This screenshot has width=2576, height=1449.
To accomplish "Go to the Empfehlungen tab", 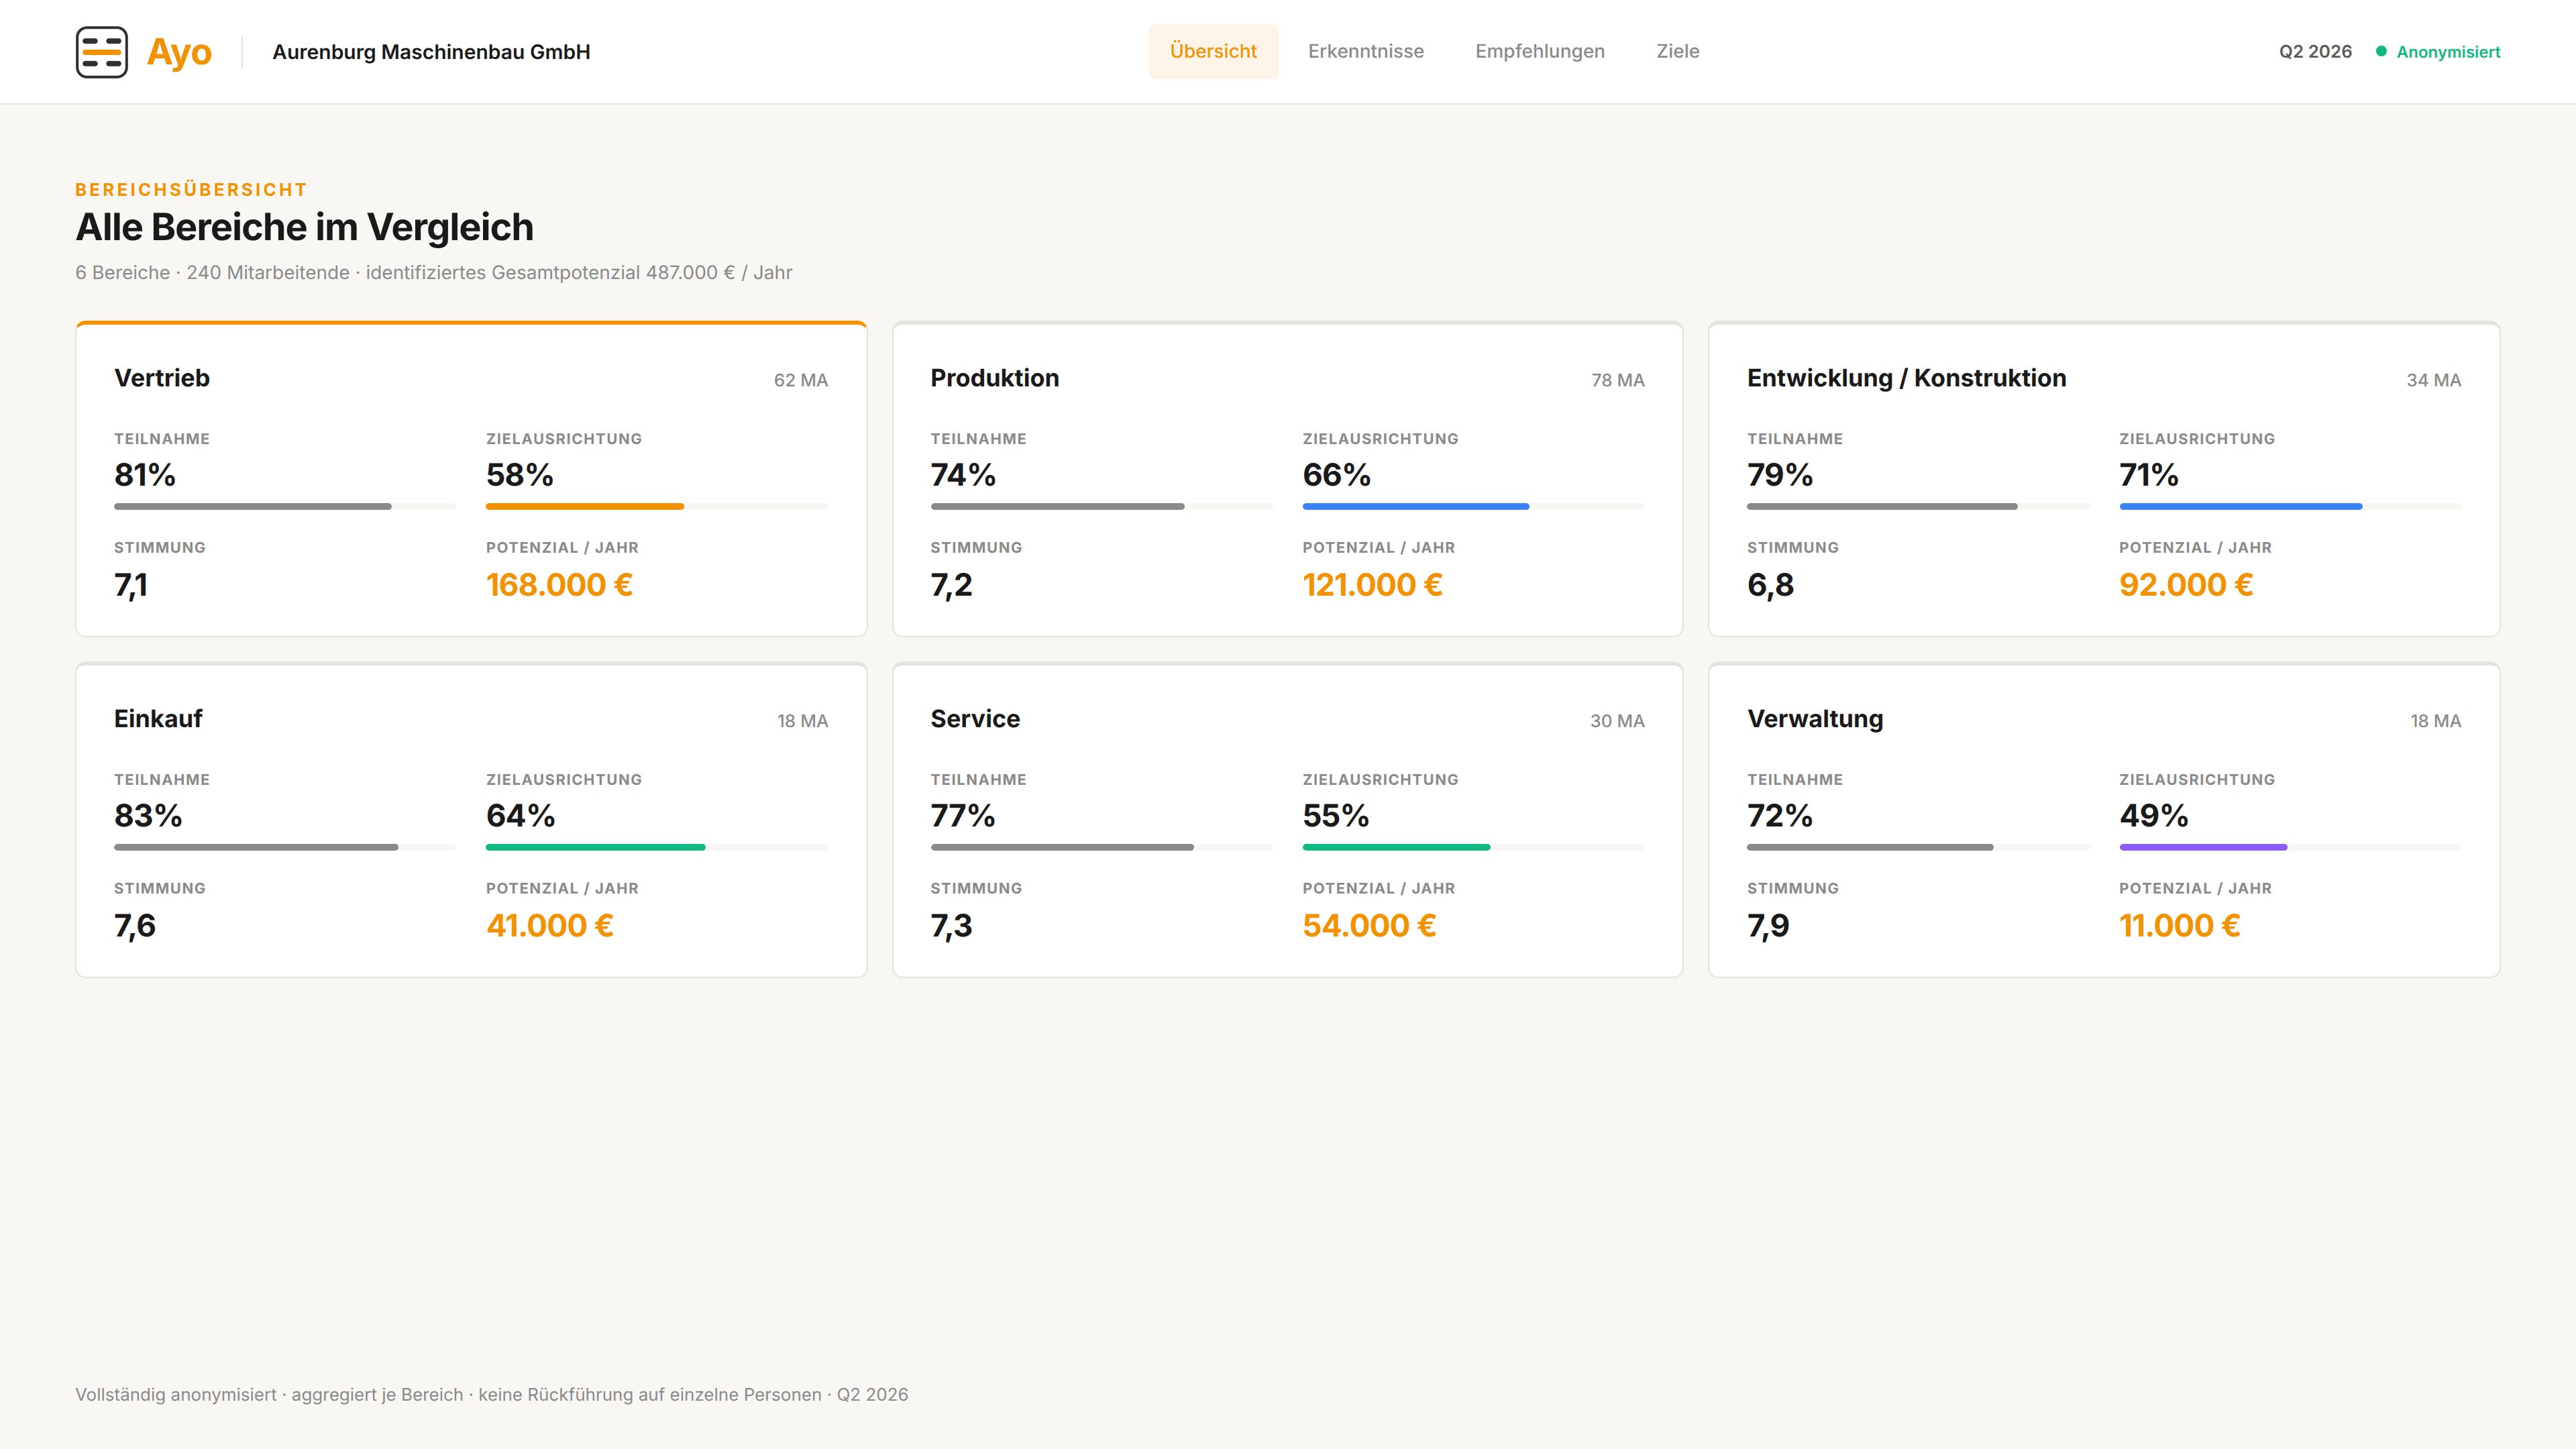I will (1540, 51).
